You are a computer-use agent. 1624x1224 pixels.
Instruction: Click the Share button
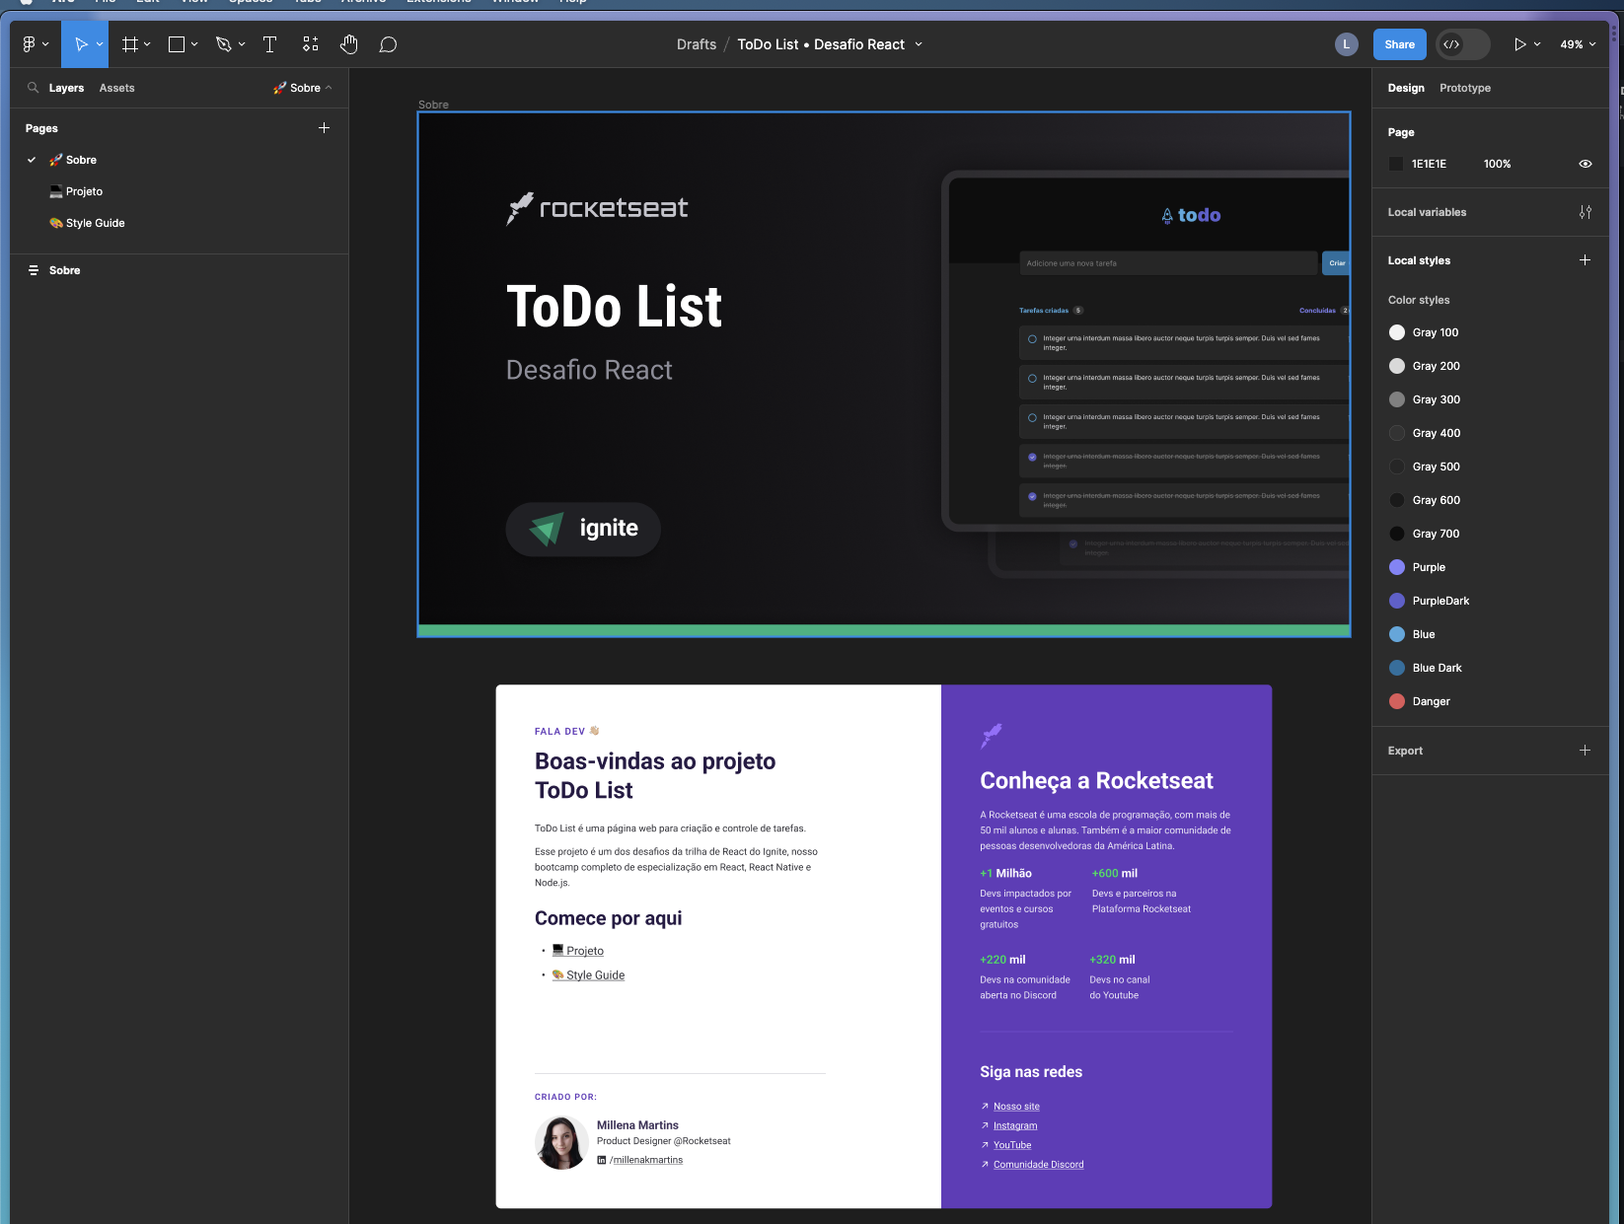pyautogui.click(x=1399, y=44)
